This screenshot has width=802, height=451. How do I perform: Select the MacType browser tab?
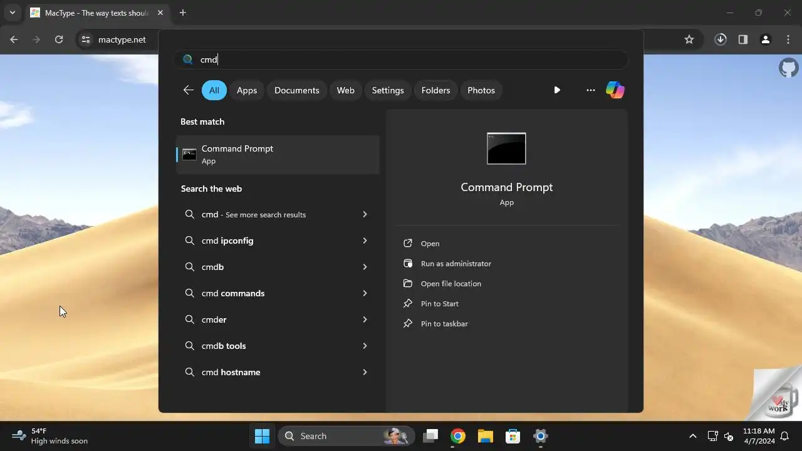pyautogui.click(x=96, y=13)
